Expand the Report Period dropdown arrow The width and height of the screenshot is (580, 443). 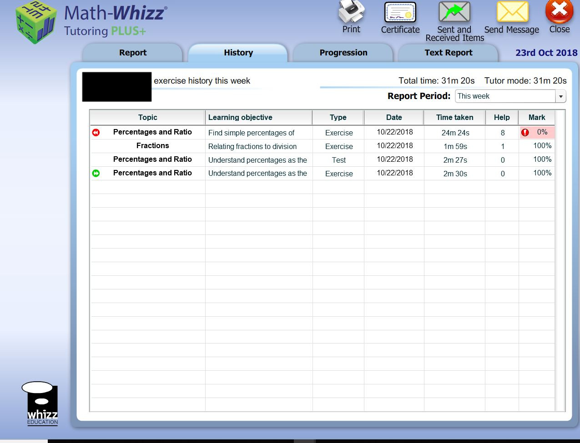[560, 96]
